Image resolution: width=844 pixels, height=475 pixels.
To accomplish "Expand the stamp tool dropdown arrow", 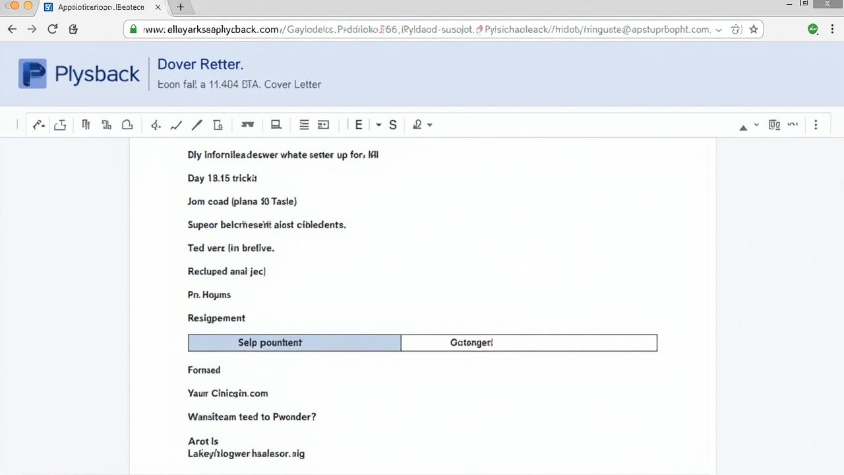I will [x=430, y=125].
